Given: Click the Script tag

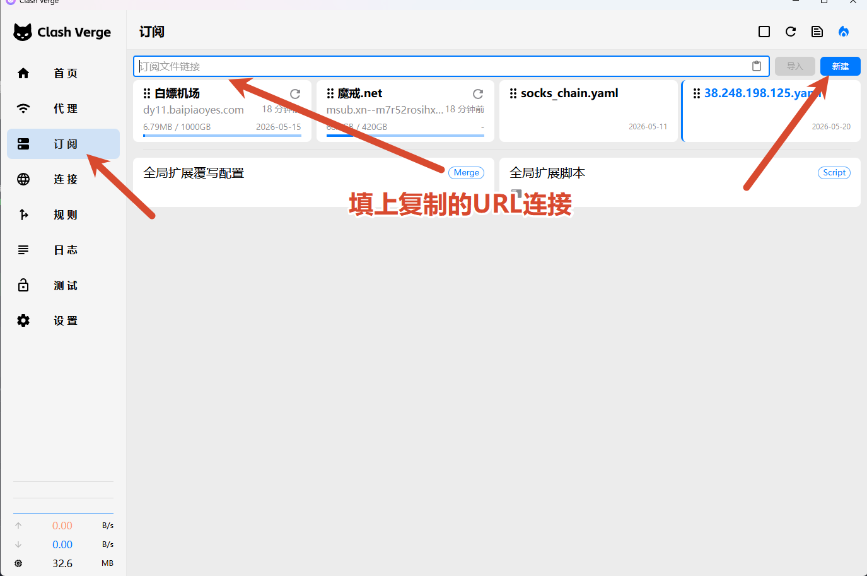Looking at the screenshot, I should tap(834, 173).
